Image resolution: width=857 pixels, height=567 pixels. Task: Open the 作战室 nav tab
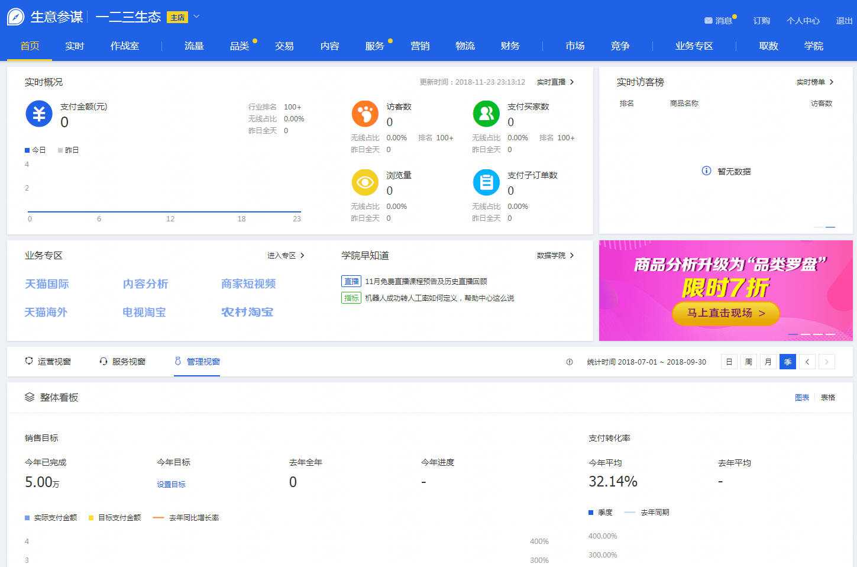pos(124,46)
